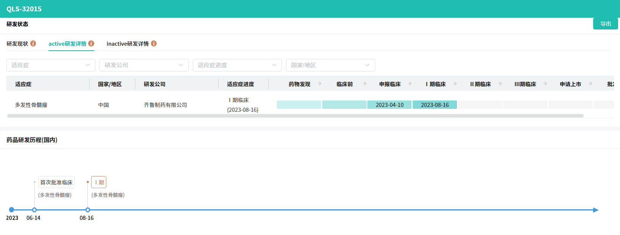
Task: Click arrow icon after 药物发现 column header
Action: point(320,83)
